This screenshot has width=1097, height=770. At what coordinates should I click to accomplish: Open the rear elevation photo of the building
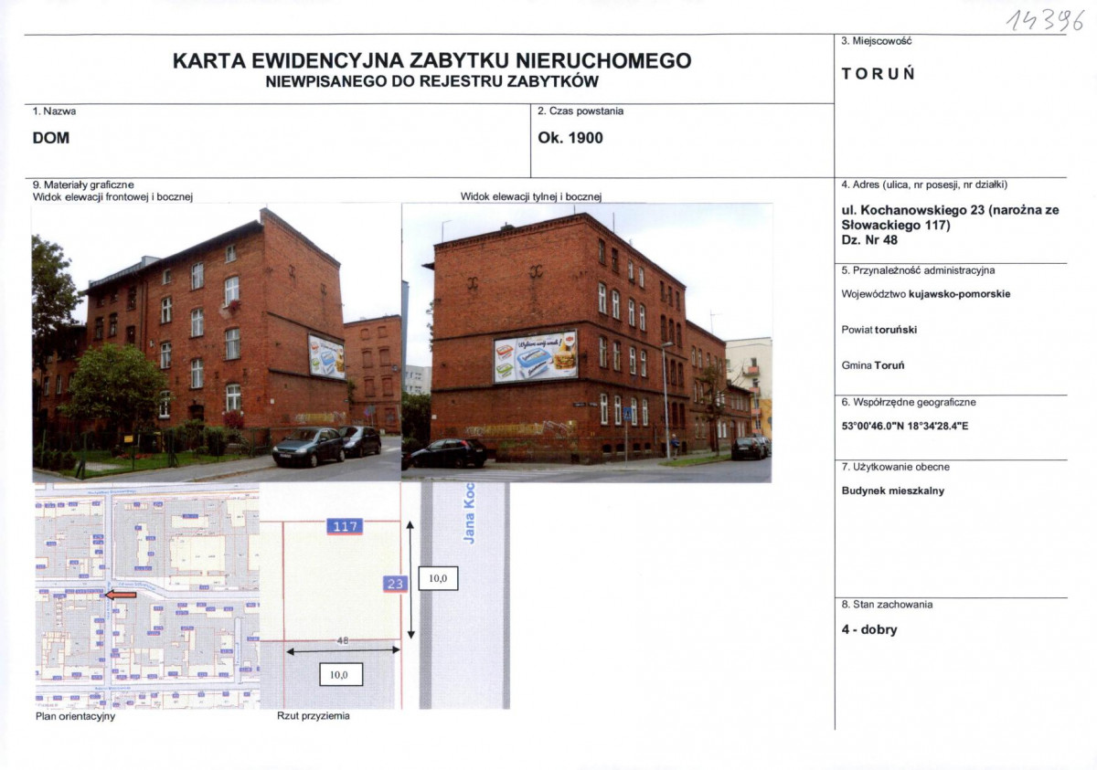[x=587, y=343]
